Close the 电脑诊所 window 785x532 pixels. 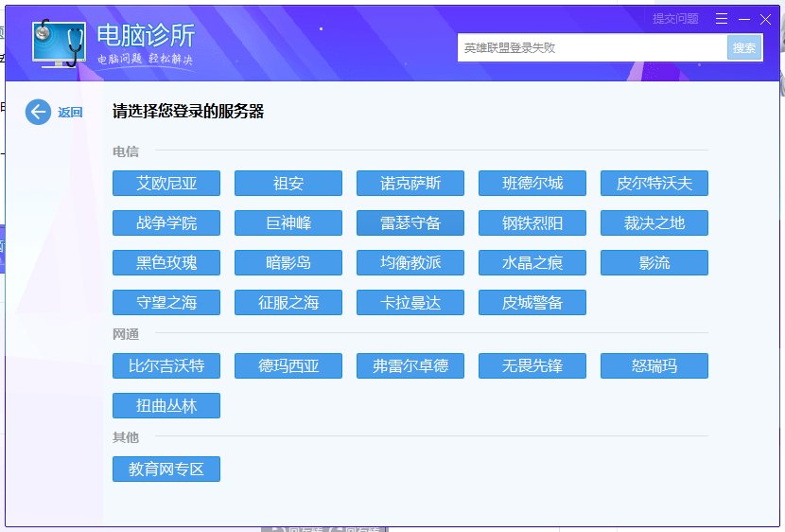click(x=765, y=20)
